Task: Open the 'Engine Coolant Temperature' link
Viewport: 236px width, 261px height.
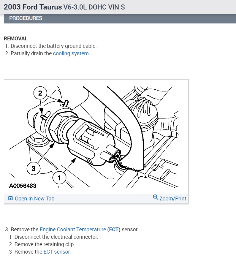Action: point(73,229)
